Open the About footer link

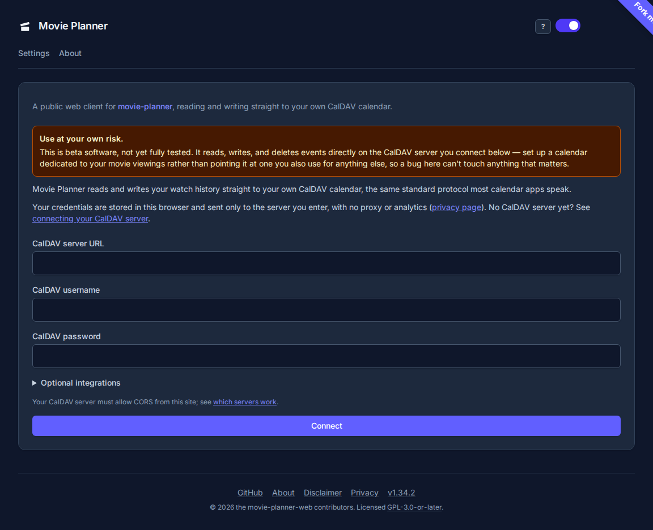tap(283, 493)
